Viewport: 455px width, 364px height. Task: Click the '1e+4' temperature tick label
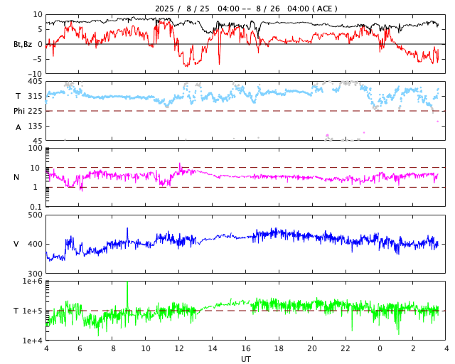click(x=33, y=341)
